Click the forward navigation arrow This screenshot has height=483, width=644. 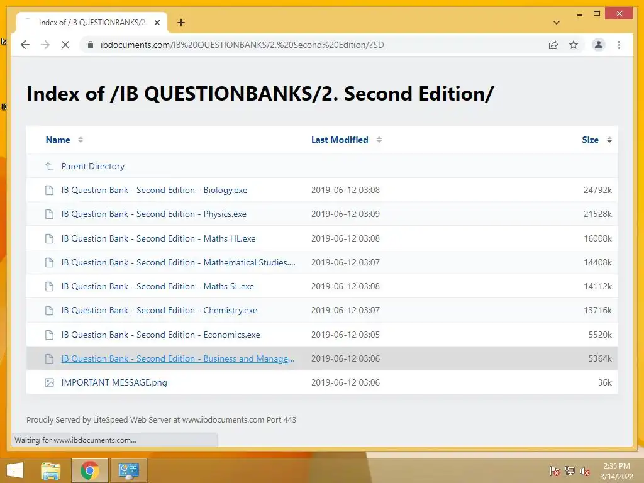[x=45, y=45]
